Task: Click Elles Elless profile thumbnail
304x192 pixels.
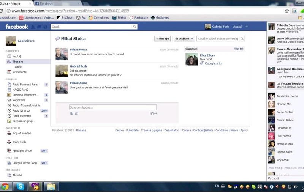Action: point(192,59)
